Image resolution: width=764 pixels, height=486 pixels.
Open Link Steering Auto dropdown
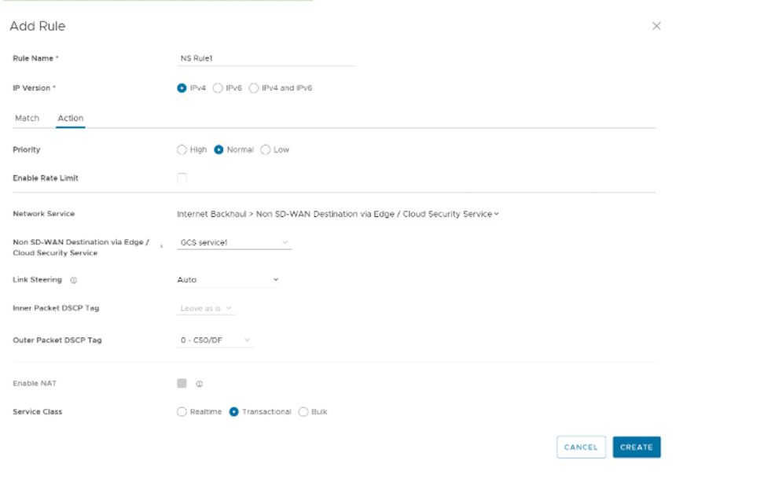tap(228, 280)
